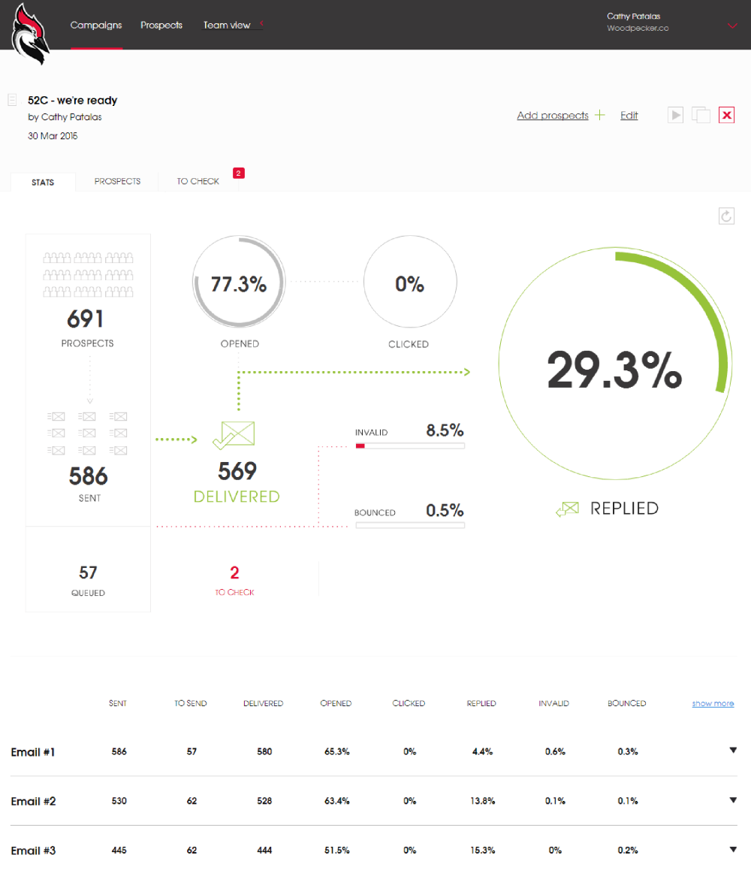Screen dimensions: 751x870
Task: Click the Woodpecker logo
Action: coord(30,35)
